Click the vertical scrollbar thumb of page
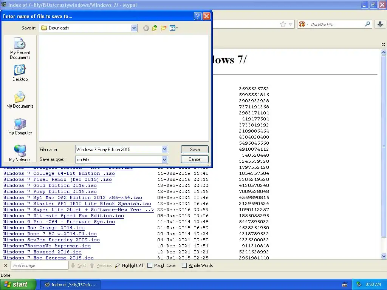Screen dimensions: 387x290 click(384, 147)
